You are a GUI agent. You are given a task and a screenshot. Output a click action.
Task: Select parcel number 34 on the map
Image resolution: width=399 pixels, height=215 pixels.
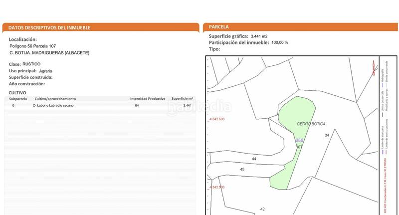pyautogui.click(x=327, y=135)
